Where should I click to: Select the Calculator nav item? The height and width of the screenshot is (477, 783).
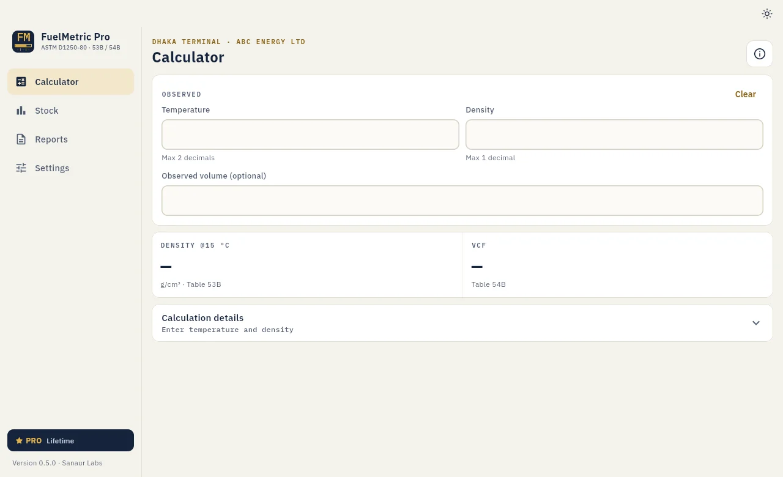[x=71, y=82]
